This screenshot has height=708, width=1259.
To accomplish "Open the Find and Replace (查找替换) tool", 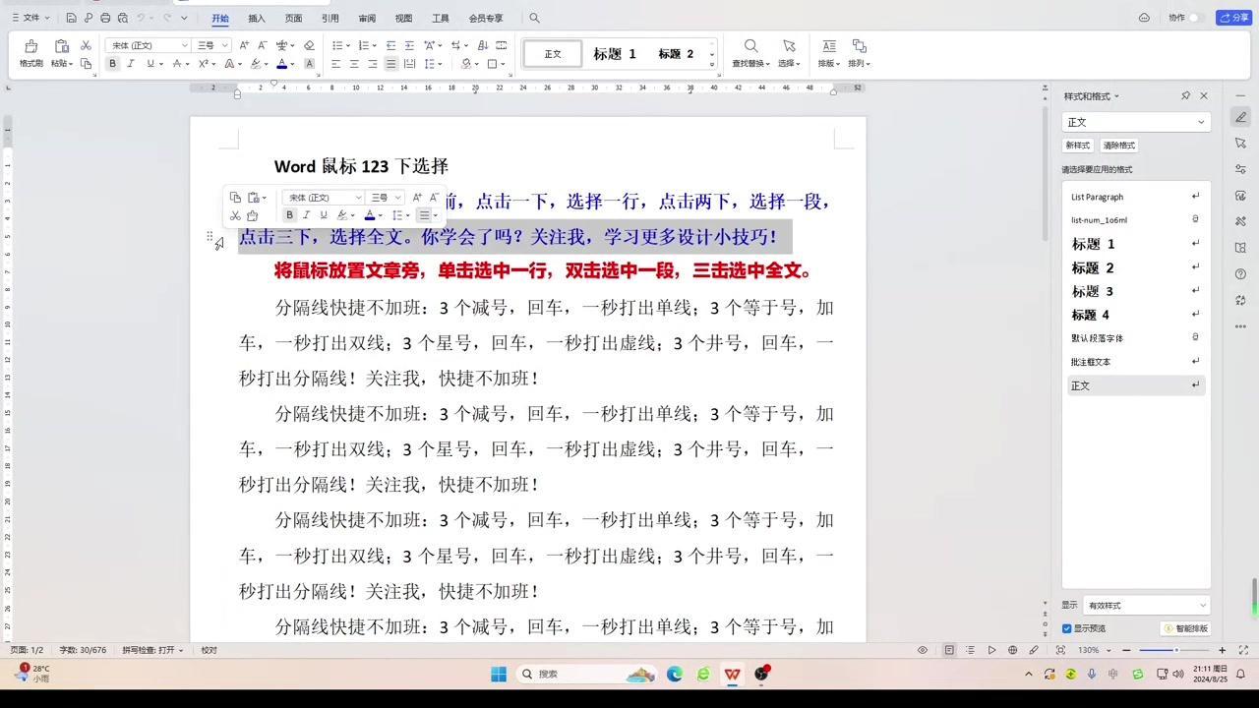I will 750,53.
